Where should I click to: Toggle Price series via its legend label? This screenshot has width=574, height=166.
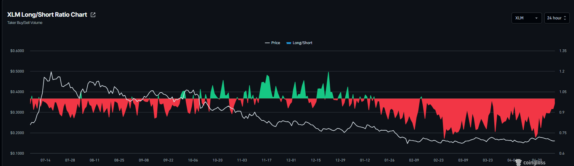tap(275, 43)
